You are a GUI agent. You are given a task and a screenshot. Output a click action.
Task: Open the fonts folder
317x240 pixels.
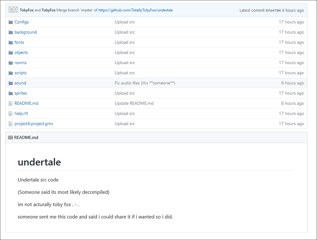point(19,42)
